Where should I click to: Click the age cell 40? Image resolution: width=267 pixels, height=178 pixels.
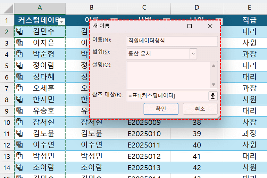pos(197,145)
